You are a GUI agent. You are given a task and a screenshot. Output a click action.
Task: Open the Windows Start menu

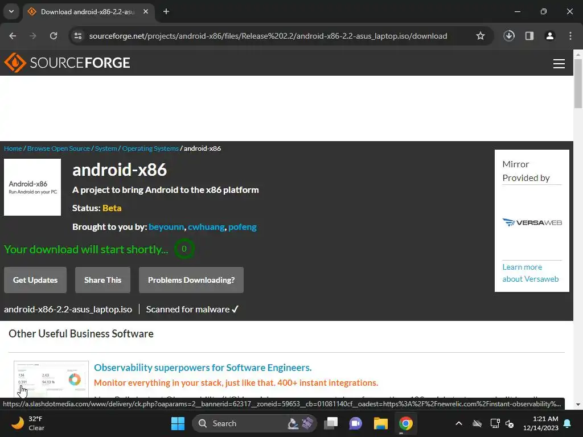click(x=178, y=423)
